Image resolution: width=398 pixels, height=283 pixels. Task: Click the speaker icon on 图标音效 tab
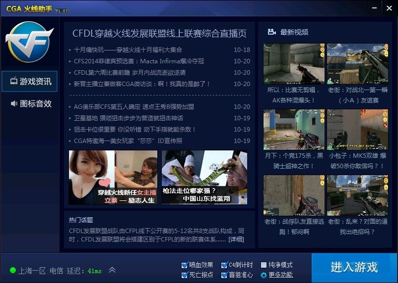(14, 103)
